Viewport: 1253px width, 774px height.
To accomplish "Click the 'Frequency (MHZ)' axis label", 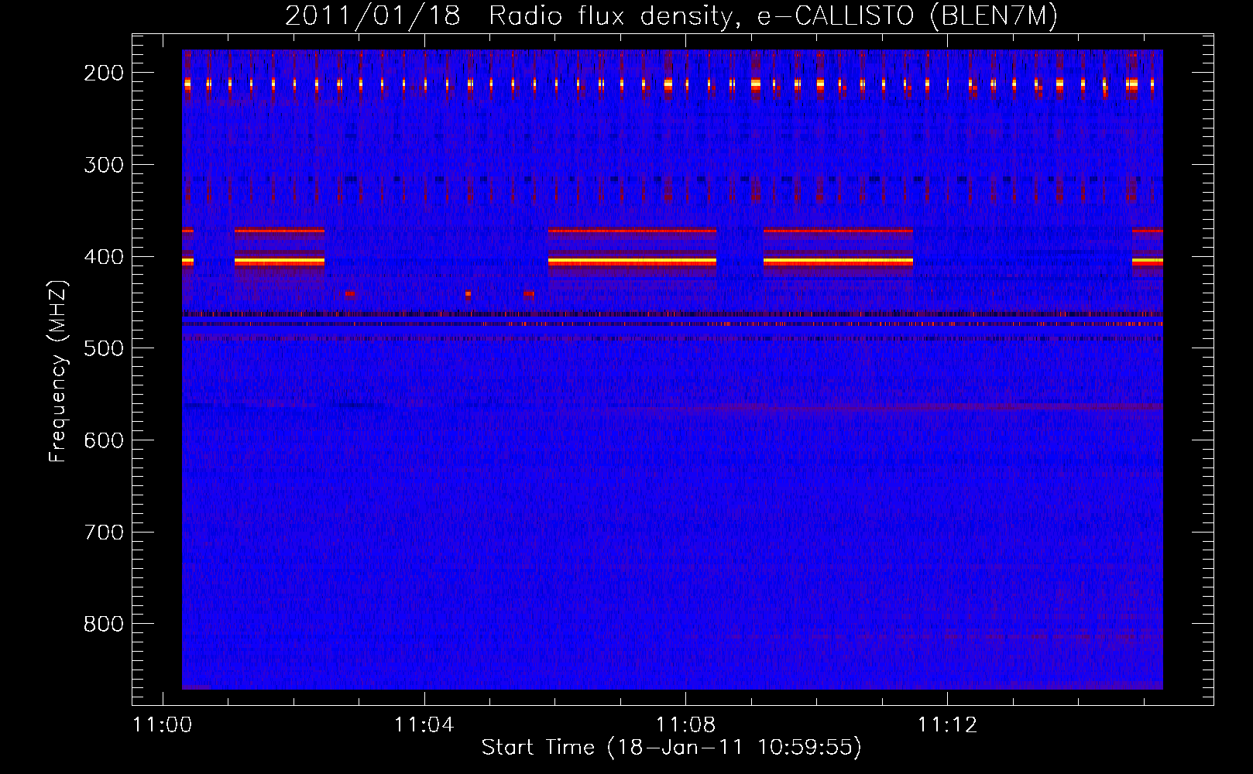I will pos(57,372).
